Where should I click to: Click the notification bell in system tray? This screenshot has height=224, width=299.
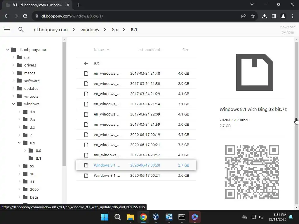coord(291,217)
